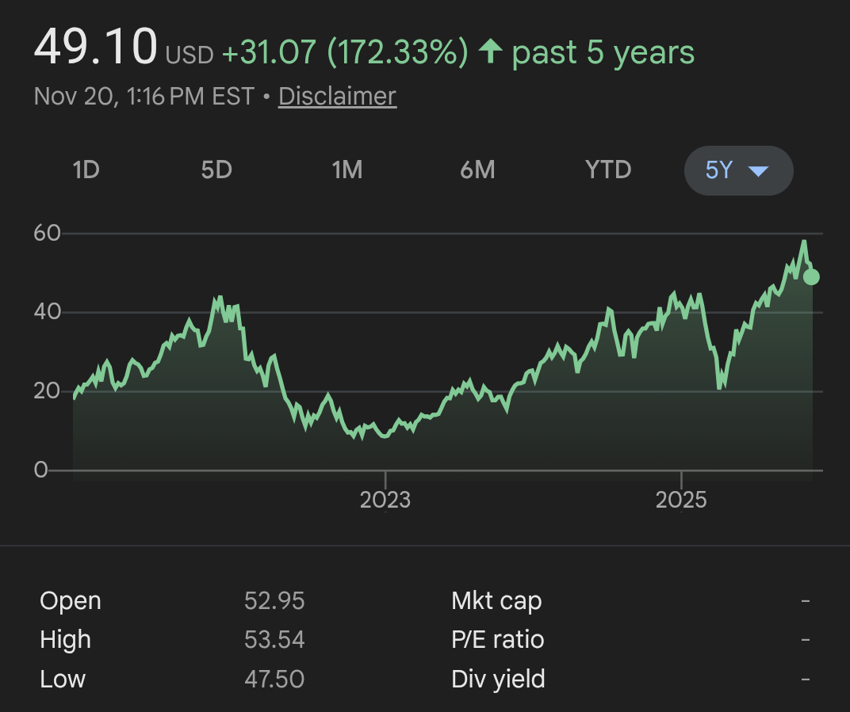Image resolution: width=850 pixels, height=712 pixels.
Task: Click the Mkt cap label
Action: [496, 601]
